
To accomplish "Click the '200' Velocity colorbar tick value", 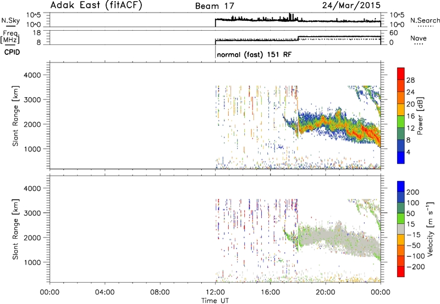I will click(413, 192).
